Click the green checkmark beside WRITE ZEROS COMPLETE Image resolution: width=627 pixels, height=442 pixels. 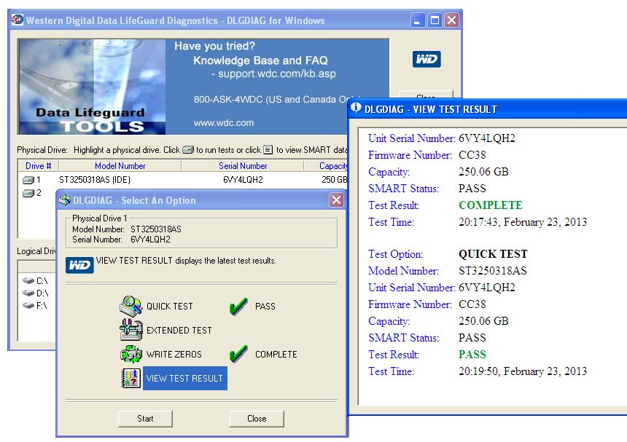click(x=238, y=354)
